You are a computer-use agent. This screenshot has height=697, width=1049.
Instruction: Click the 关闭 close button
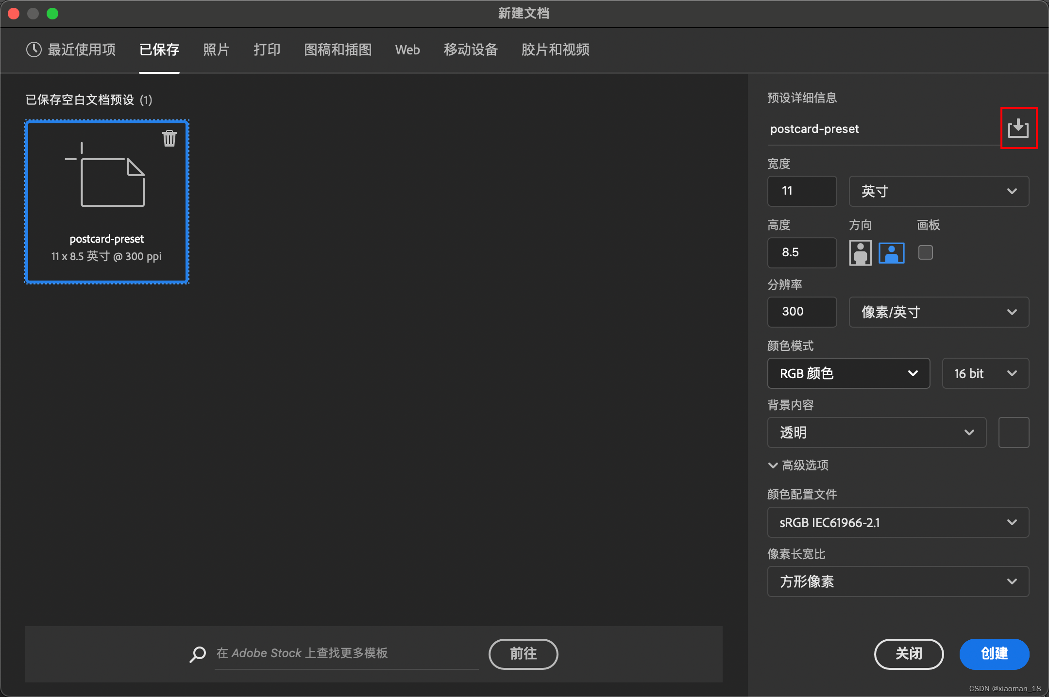pos(909,654)
